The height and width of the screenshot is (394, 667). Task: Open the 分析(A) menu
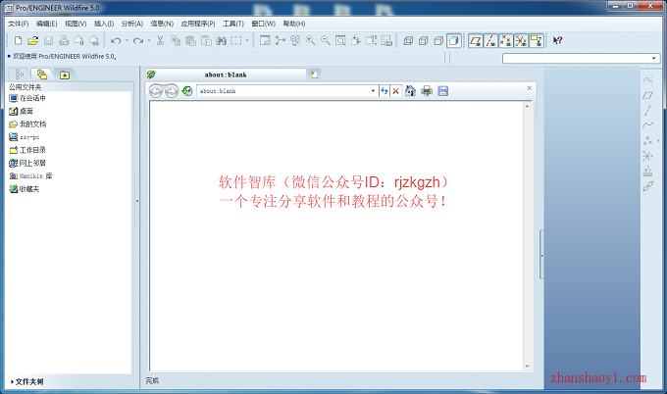pos(131,24)
